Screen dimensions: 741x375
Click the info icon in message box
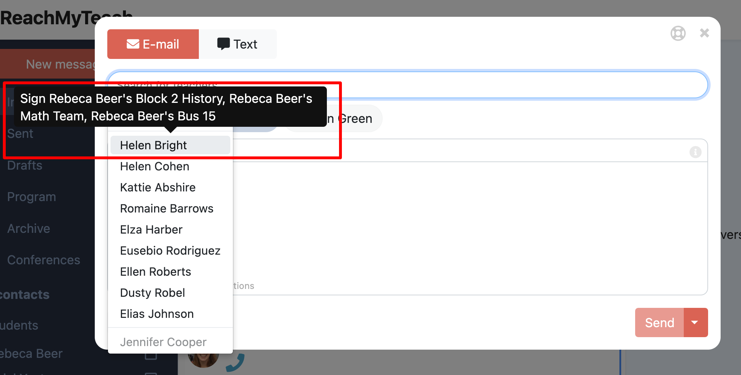click(x=695, y=152)
